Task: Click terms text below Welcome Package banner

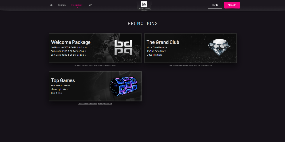Action: [95, 65]
